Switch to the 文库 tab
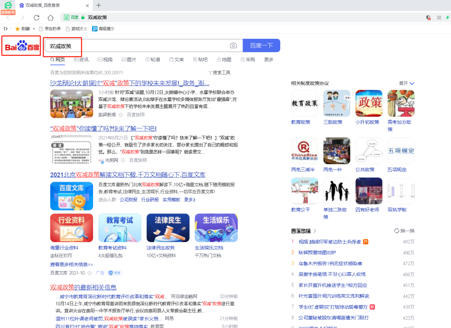Image resolution: width=451 pixels, height=328 pixels. click(x=177, y=60)
